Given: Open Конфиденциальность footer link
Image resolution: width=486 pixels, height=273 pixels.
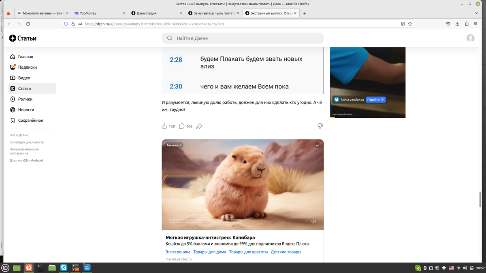Looking at the screenshot, I should tap(27, 142).
